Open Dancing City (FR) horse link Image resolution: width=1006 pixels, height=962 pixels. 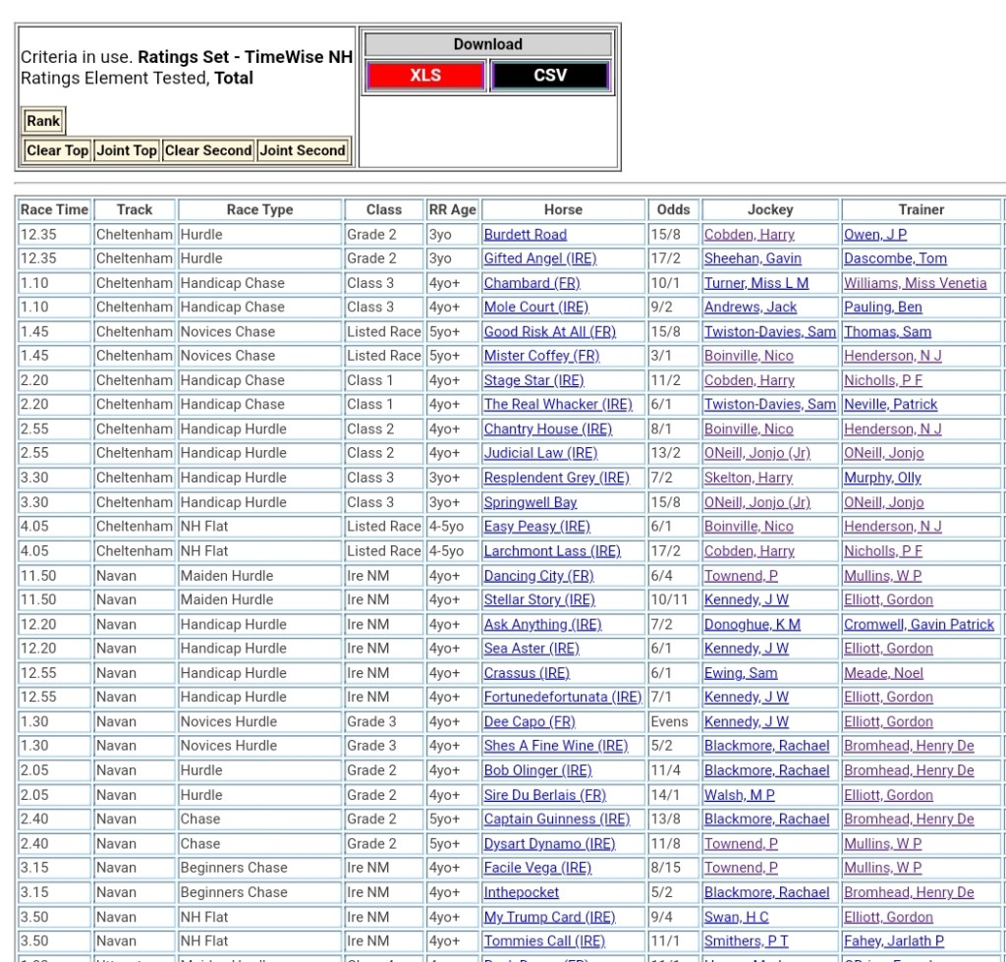point(538,576)
